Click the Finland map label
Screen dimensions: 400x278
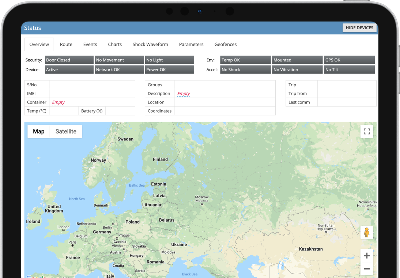160,159
